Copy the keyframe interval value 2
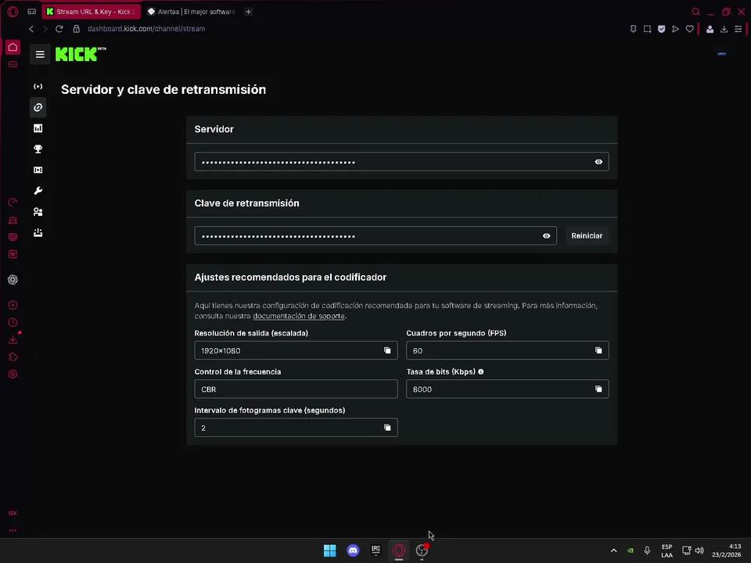Image resolution: width=751 pixels, height=563 pixels. (x=387, y=428)
